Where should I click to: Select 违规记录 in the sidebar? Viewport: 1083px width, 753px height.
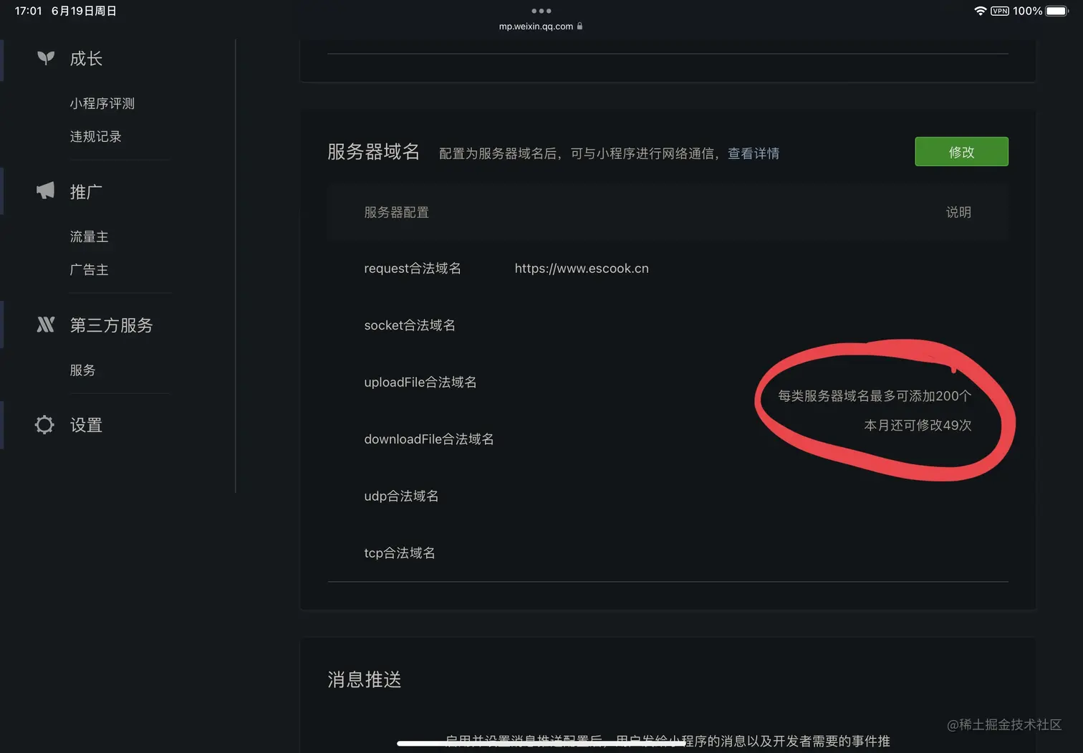click(95, 136)
